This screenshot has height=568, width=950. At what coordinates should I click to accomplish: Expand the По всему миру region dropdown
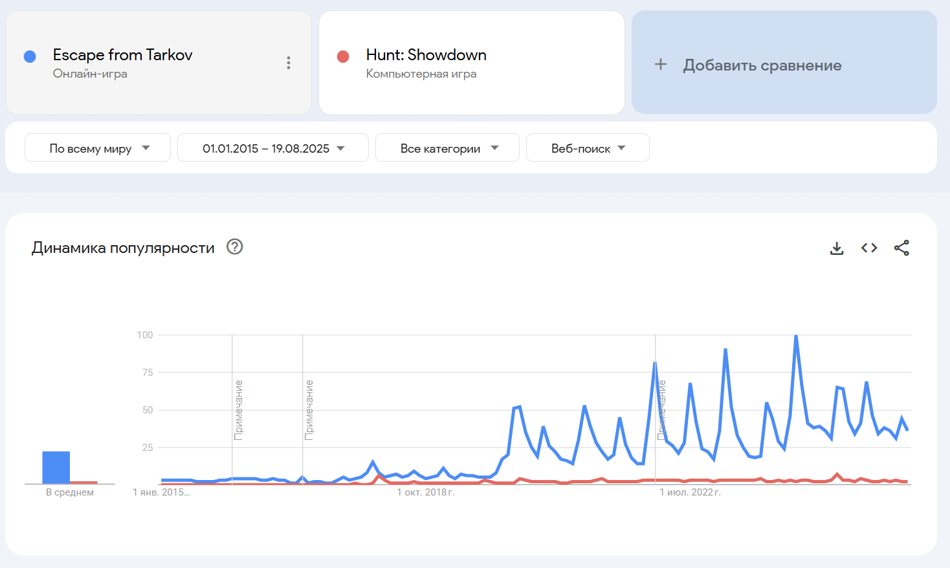tap(98, 148)
